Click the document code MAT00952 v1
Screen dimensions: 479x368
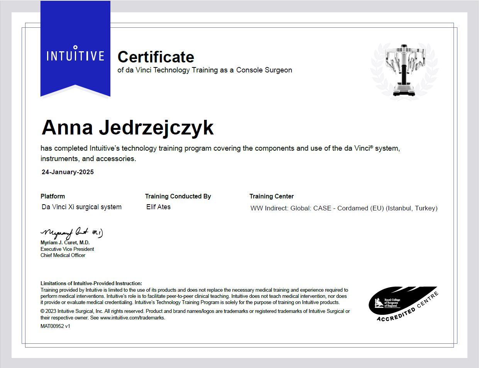click(x=55, y=326)
